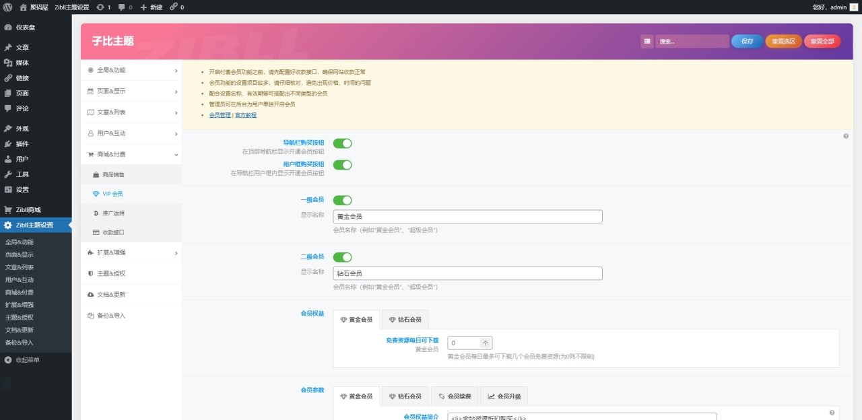The image size is (862, 420).
Task: Toggle the 一级会员 switch
Action: (342, 200)
